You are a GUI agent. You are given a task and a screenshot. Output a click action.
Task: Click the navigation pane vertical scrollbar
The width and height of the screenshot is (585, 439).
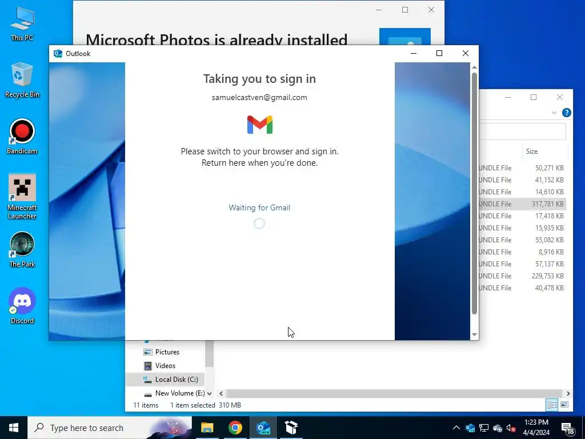(x=209, y=353)
